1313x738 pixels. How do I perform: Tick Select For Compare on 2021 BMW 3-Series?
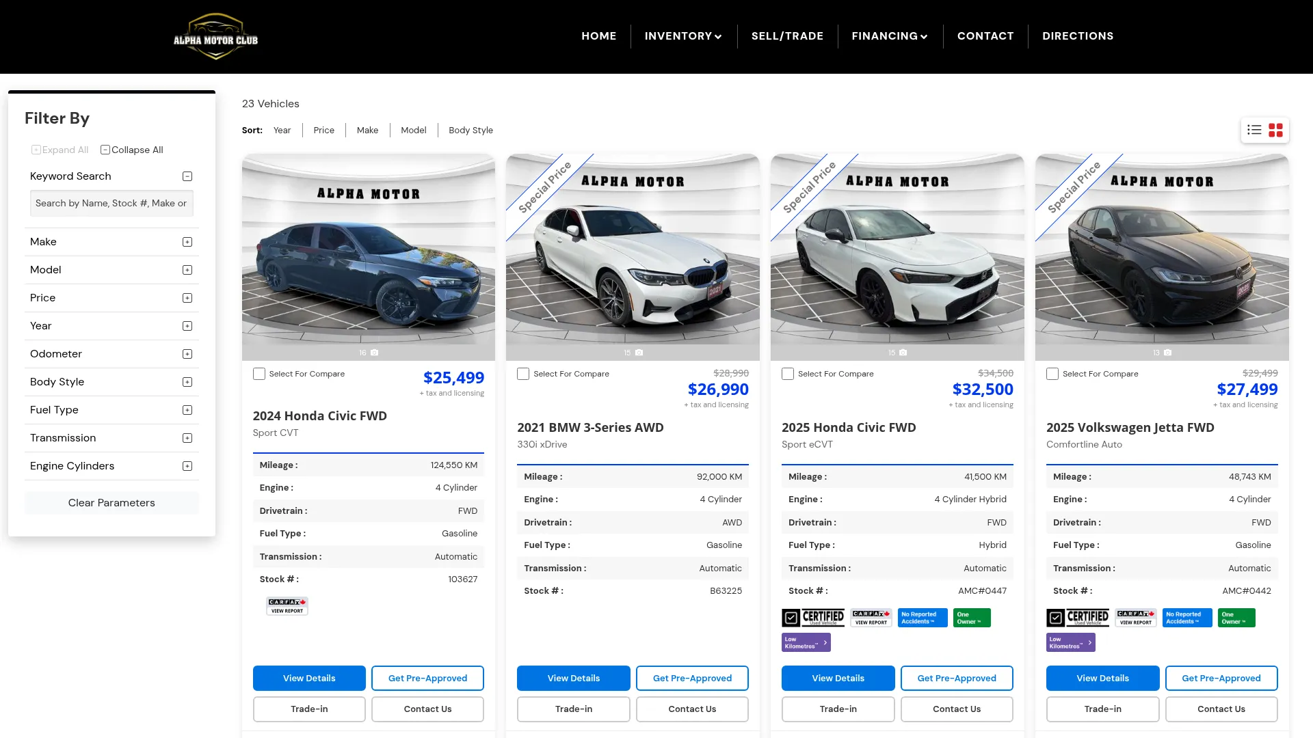click(523, 374)
